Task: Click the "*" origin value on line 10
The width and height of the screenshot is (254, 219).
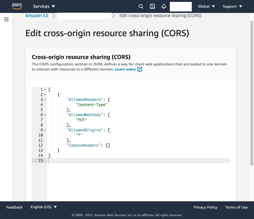Action: 79,135
